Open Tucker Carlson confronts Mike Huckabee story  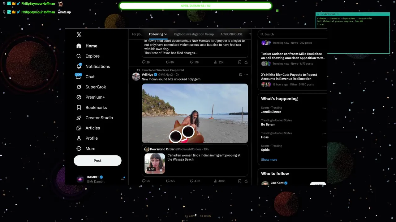click(x=293, y=56)
